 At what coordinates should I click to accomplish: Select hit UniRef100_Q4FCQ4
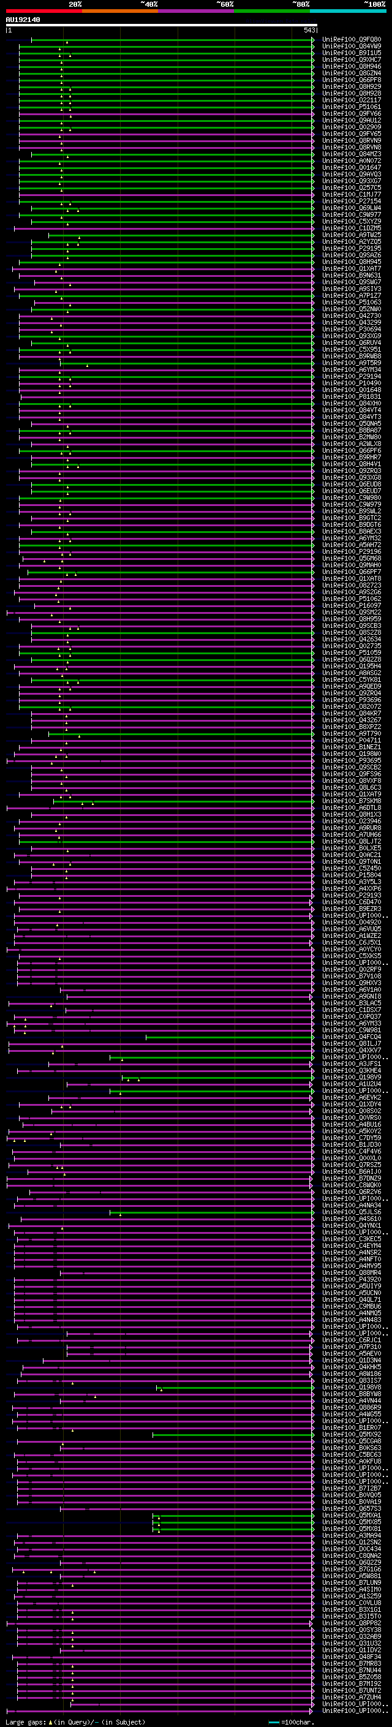coord(352,1037)
